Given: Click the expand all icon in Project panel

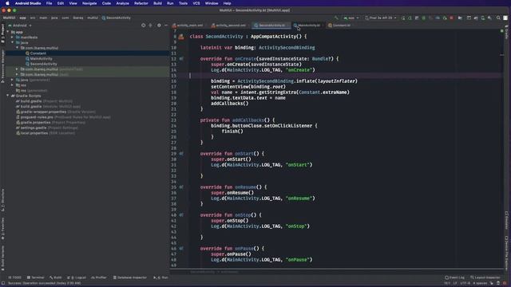Looking at the screenshot, I should click(x=151, y=26).
